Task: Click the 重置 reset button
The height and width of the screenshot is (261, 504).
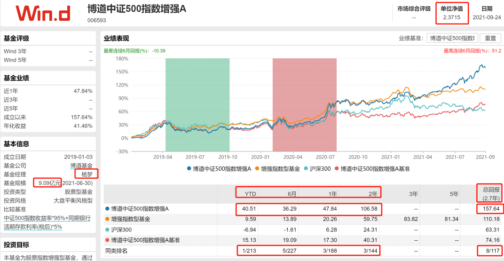Action: coord(490,38)
